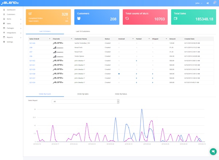Image resolution: width=219 pixels, height=160 pixels.
Task: Open the Select Report dropdown
Action: coord(85,101)
